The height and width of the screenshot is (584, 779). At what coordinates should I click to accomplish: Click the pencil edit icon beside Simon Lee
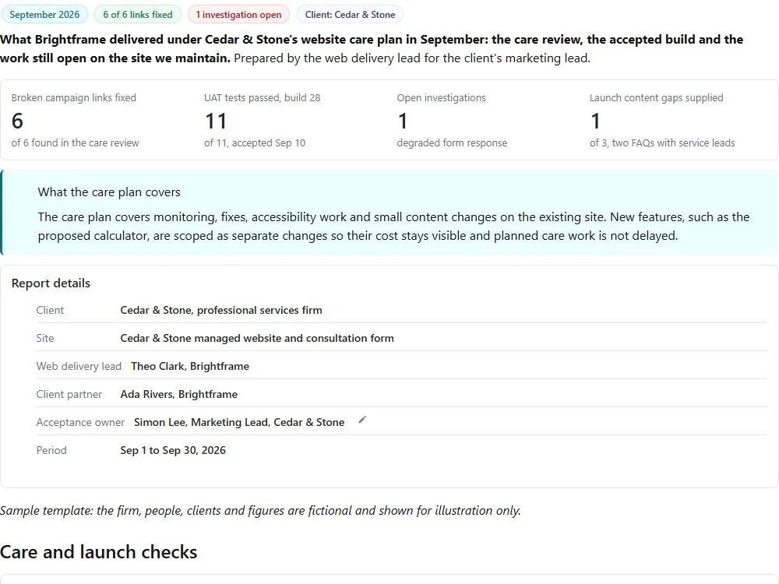pyautogui.click(x=362, y=420)
